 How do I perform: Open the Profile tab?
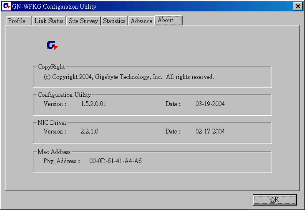pos(19,21)
